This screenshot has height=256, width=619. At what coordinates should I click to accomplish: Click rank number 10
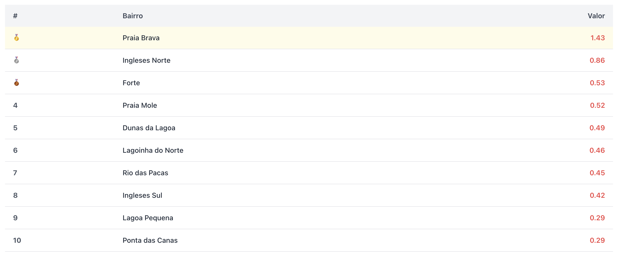tap(17, 240)
